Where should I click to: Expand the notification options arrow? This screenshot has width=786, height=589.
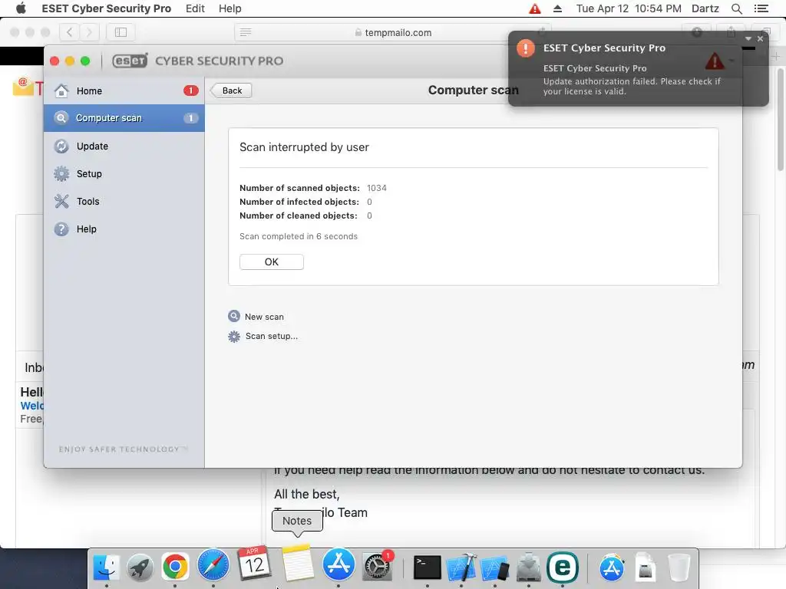coord(748,38)
